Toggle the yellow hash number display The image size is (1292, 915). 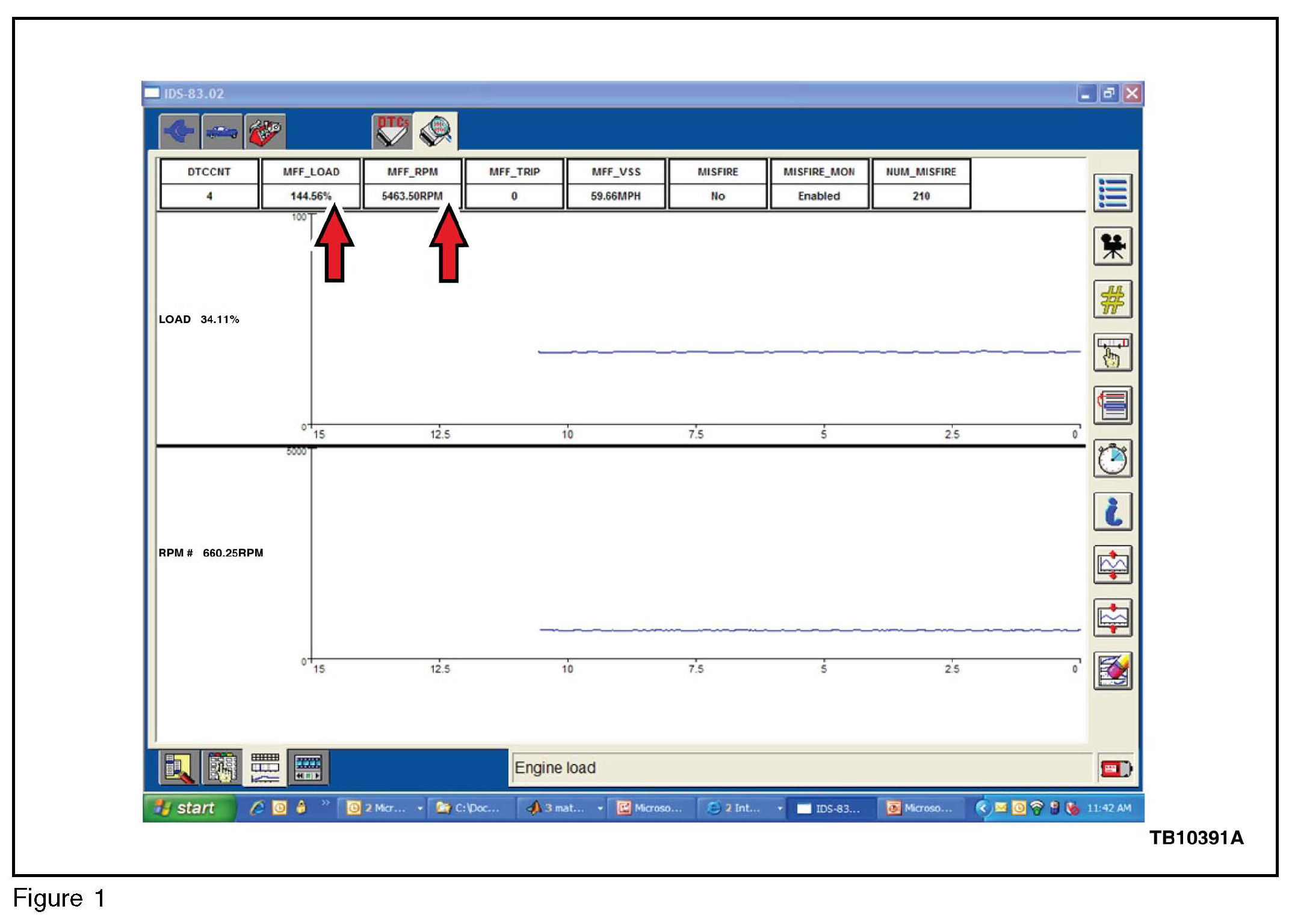tap(1112, 300)
